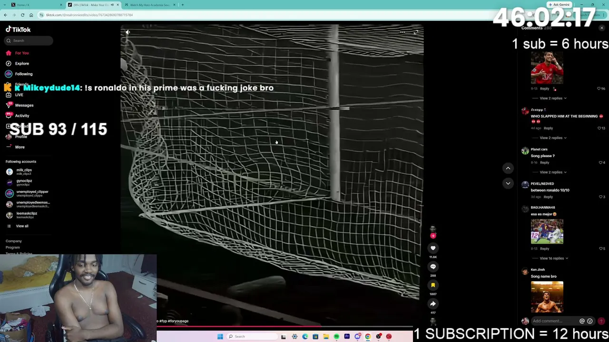Expand replies under Song please comment
Viewport: 609px width, 342px height.
click(x=553, y=172)
